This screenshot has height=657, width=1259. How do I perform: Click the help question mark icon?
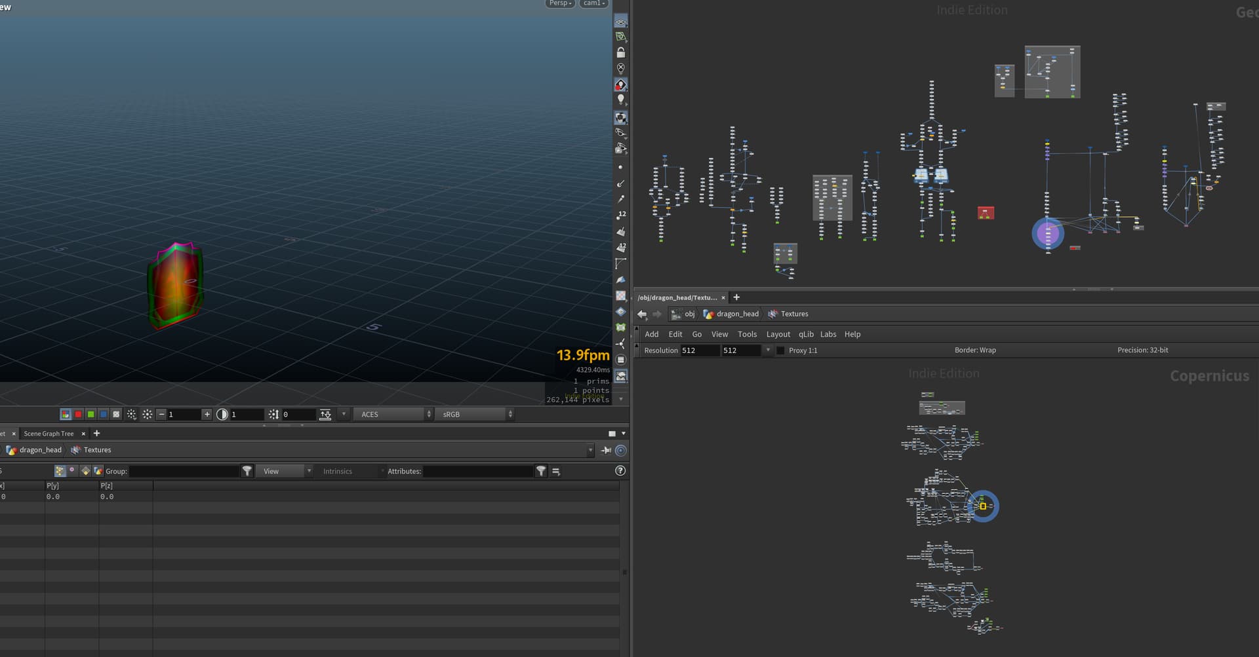click(620, 471)
